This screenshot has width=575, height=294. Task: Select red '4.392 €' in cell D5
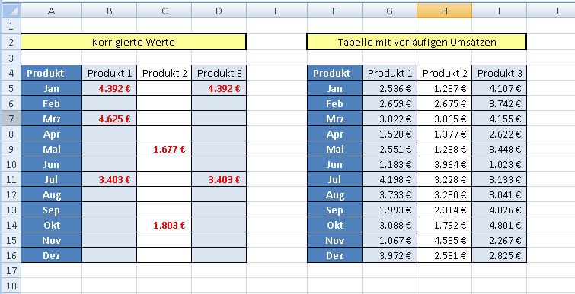(219, 88)
